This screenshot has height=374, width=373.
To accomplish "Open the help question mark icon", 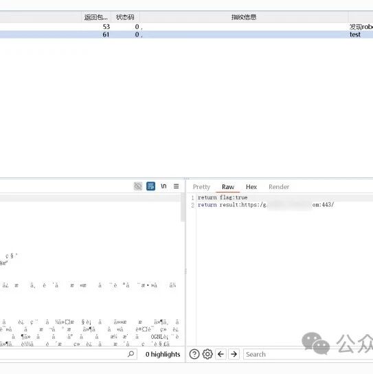I will (x=194, y=354).
